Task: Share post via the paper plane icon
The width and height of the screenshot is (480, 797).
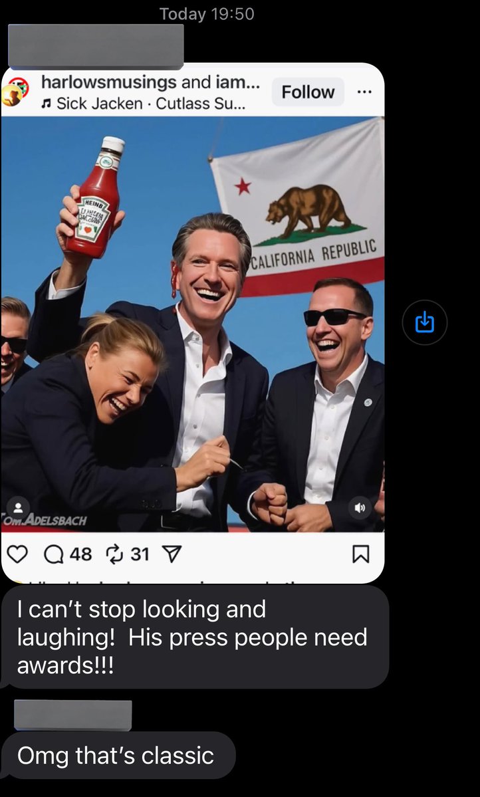Action: pos(170,554)
